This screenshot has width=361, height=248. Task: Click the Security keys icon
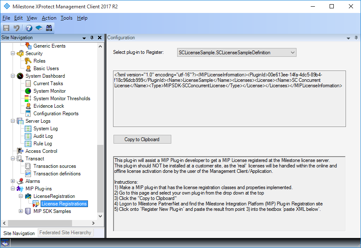pyautogui.click(x=20, y=53)
